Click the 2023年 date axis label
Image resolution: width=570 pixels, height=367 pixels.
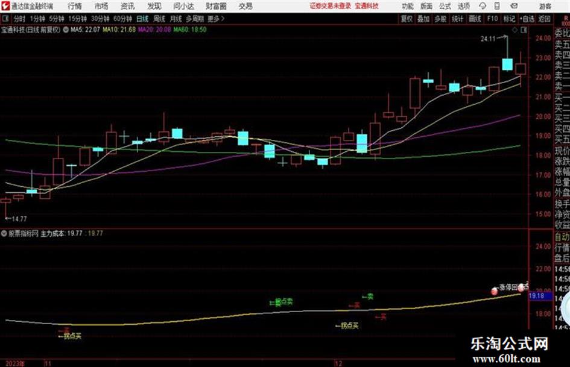point(15,364)
